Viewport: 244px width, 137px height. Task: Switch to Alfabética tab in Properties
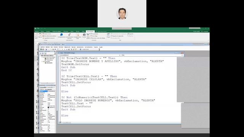point(42,89)
